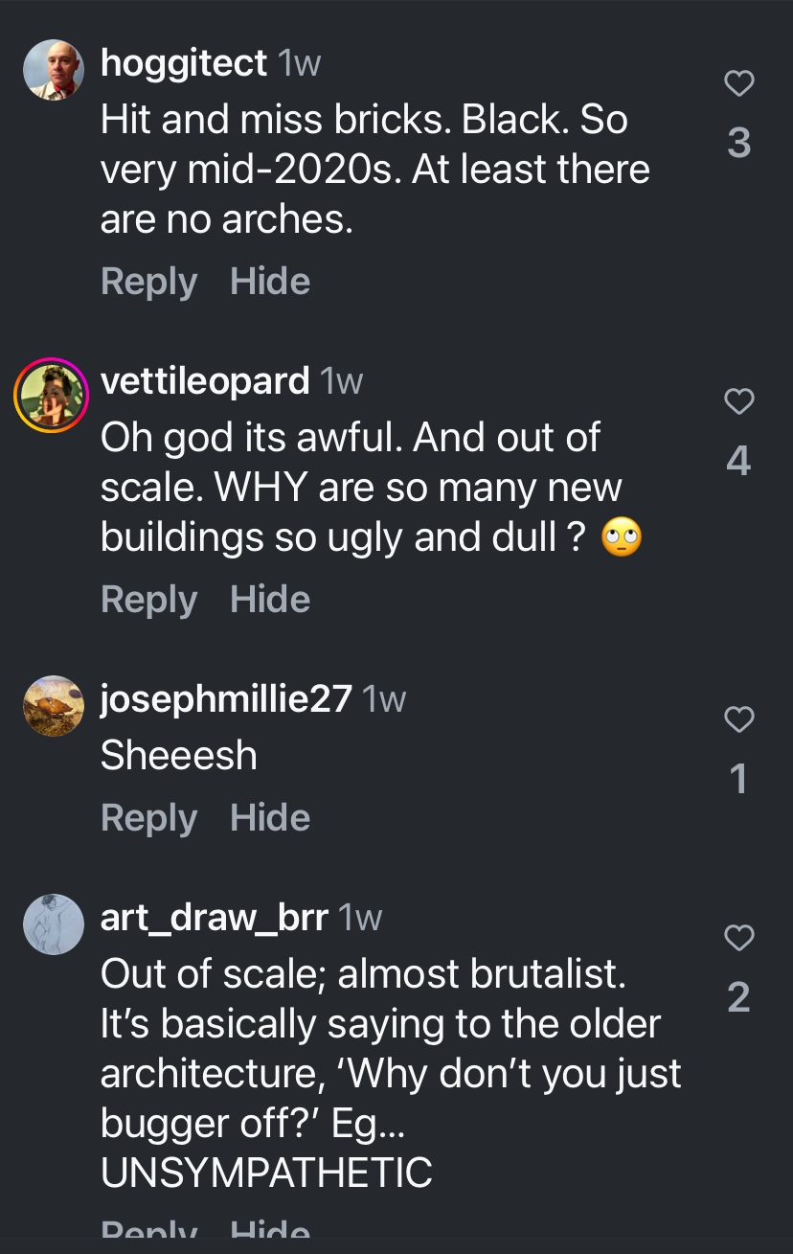View vettileopard's story from avatar ring
The height and width of the screenshot is (1254, 793).
coord(52,395)
